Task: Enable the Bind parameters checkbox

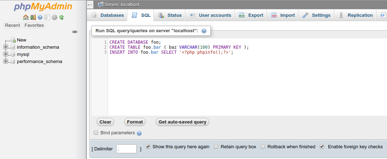Action: [96, 132]
